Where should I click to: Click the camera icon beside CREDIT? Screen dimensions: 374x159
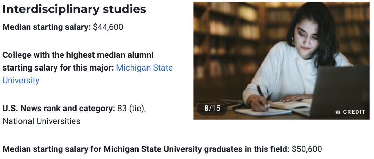(x=338, y=112)
